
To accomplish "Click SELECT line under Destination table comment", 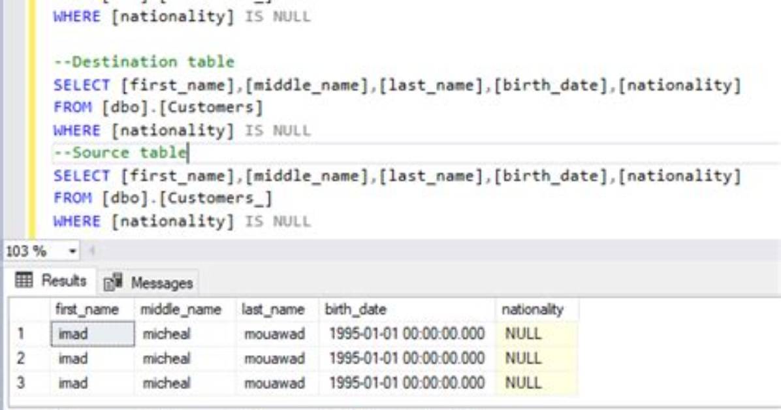I will tap(397, 85).
